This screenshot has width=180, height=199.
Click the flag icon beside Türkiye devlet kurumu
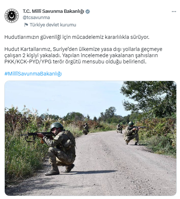[x=26, y=25]
